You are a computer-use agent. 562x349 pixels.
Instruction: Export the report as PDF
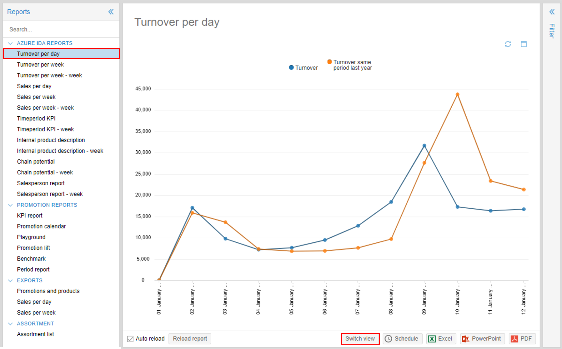point(522,338)
